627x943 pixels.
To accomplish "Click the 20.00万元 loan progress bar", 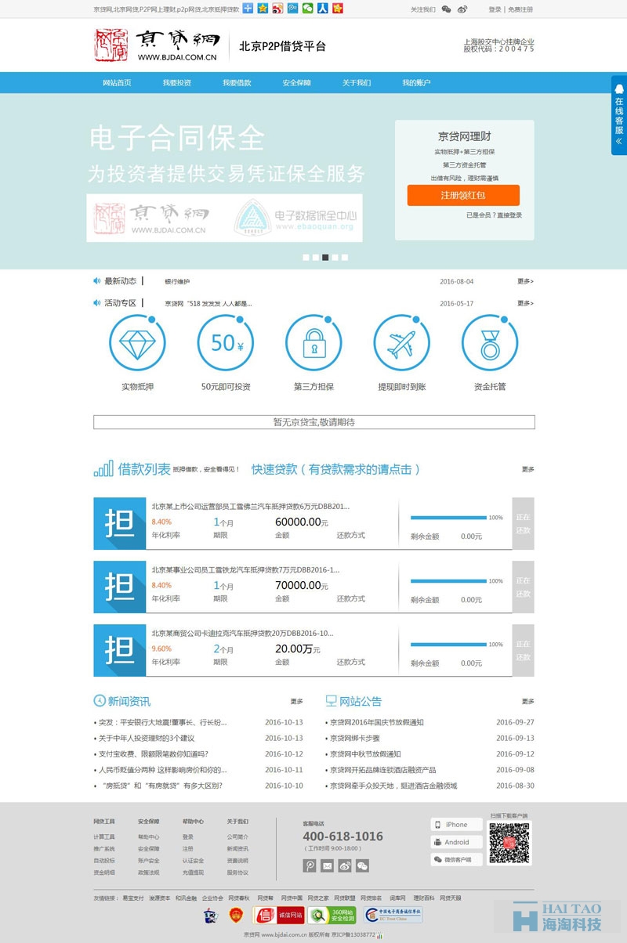I will [448, 645].
